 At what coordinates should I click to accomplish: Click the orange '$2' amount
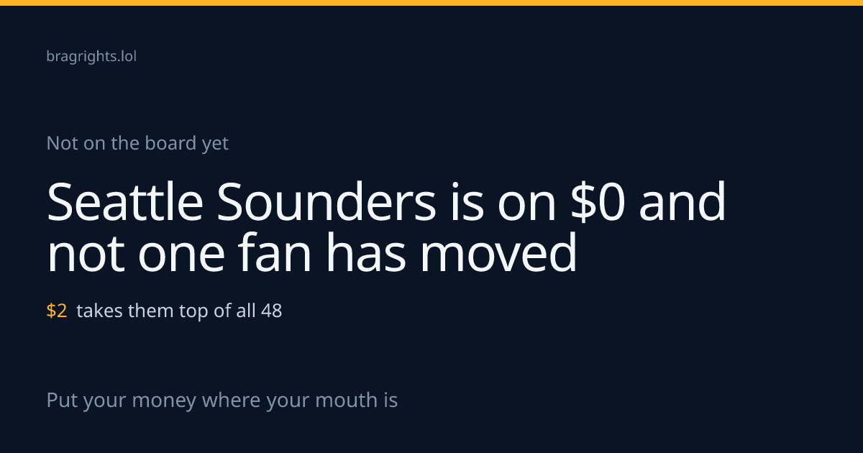57,311
